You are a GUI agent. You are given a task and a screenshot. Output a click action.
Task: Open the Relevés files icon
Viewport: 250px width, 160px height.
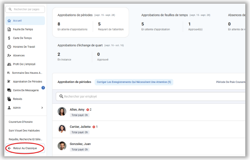pyautogui.click(x=9, y=99)
